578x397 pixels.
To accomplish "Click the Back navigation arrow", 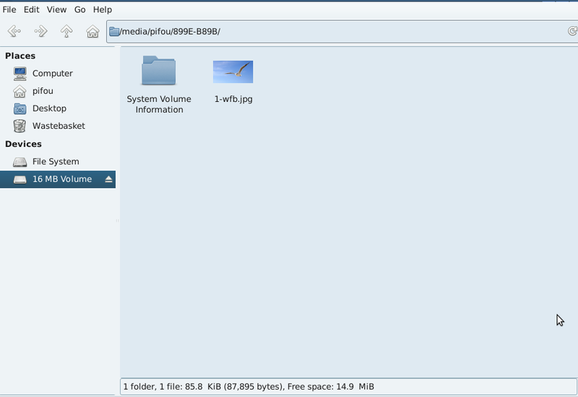I will coord(14,31).
